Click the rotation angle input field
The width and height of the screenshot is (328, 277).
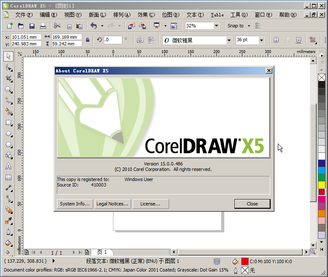112,40
